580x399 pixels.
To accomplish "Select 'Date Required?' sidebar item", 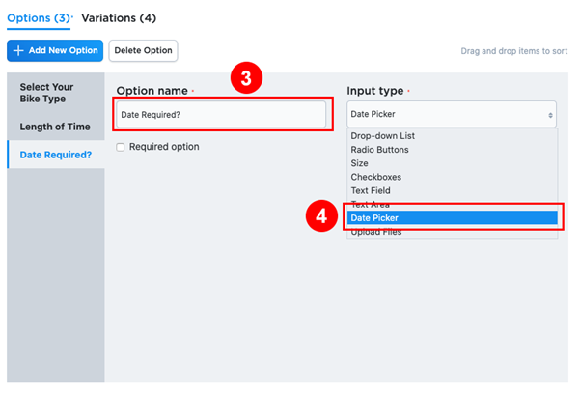I will coord(55,155).
